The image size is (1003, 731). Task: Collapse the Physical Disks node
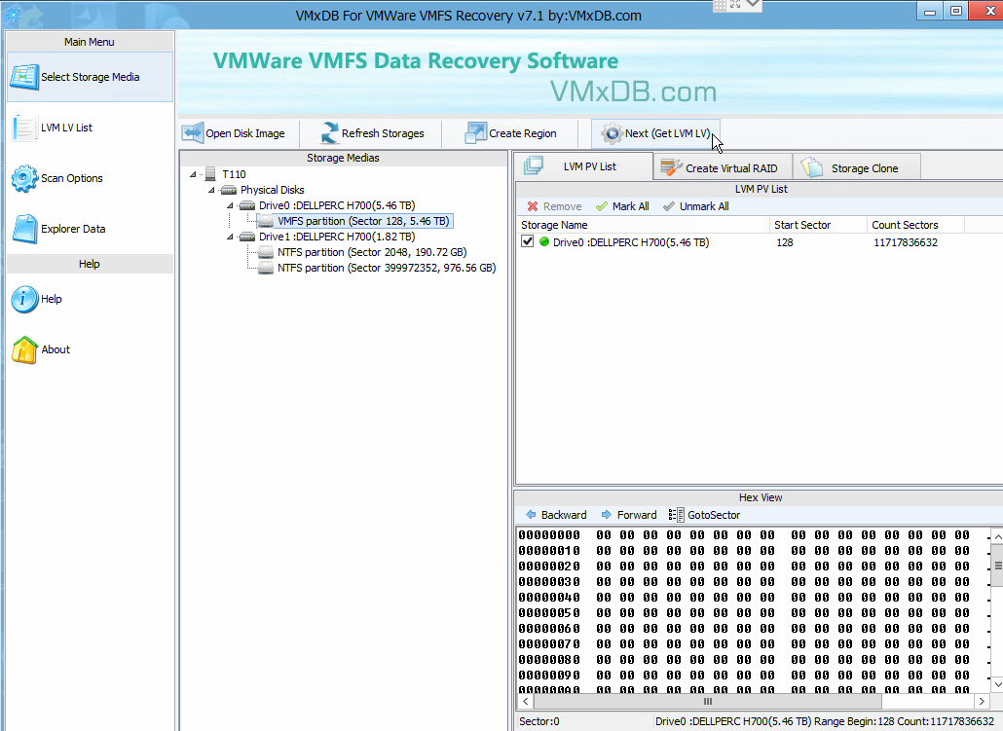[x=211, y=190]
